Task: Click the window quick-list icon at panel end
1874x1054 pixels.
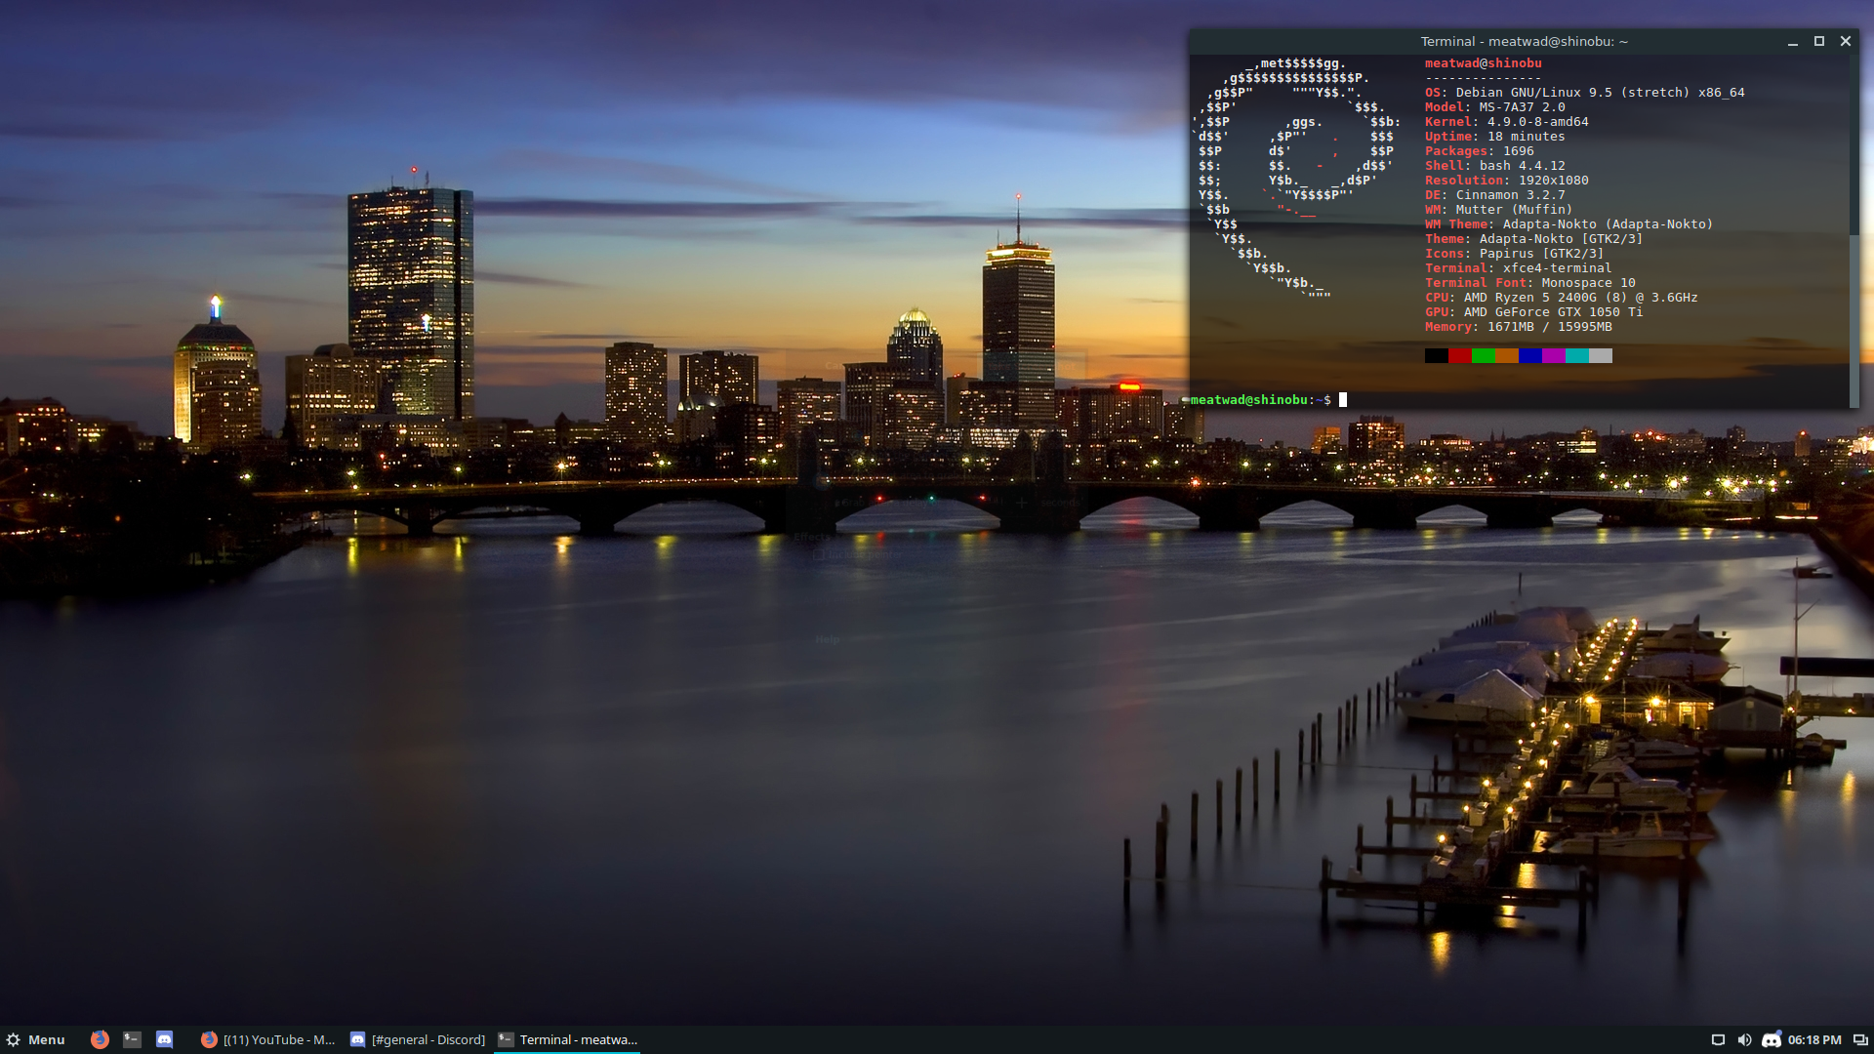Action: point(1859,1039)
